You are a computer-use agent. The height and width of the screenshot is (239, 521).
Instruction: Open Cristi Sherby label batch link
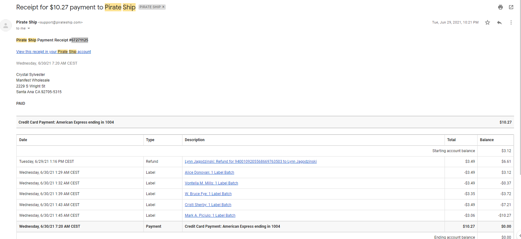(x=208, y=205)
